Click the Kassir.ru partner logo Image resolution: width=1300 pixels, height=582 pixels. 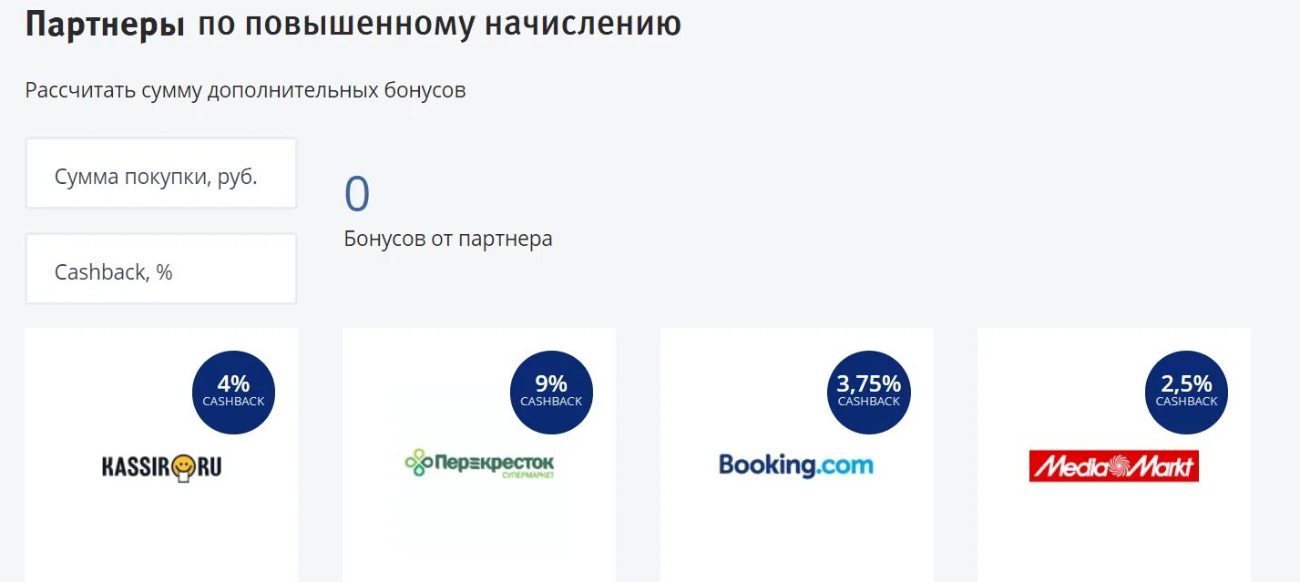161,467
